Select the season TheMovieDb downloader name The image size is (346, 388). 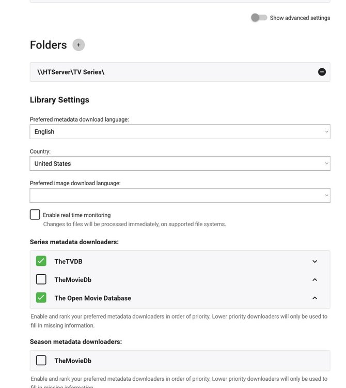pyautogui.click(x=72, y=361)
